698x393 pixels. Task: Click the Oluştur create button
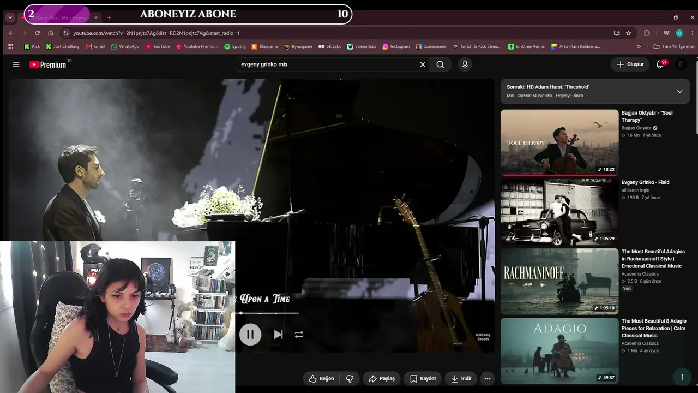[x=630, y=64]
